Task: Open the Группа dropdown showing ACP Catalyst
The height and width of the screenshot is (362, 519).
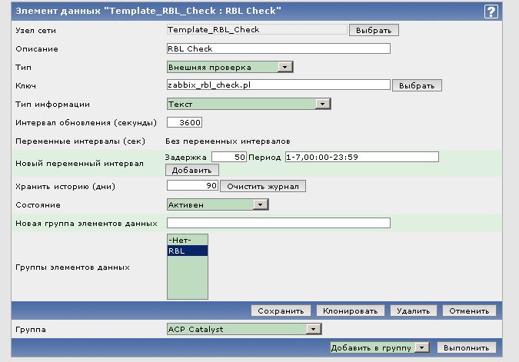Action: [244, 329]
